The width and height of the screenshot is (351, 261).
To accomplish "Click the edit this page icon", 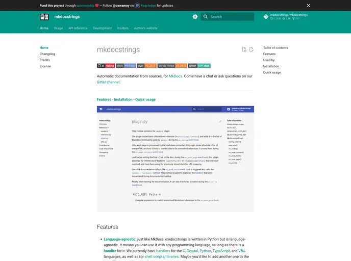I will [x=252, y=49].
